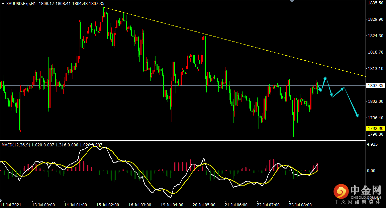Click the 1796.40 price axis label

tap(375, 118)
